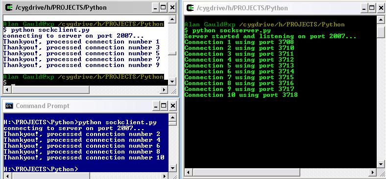Click 'Connection 4 using port 3712' line
Screen dimensions: 386x179
click(x=239, y=60)
